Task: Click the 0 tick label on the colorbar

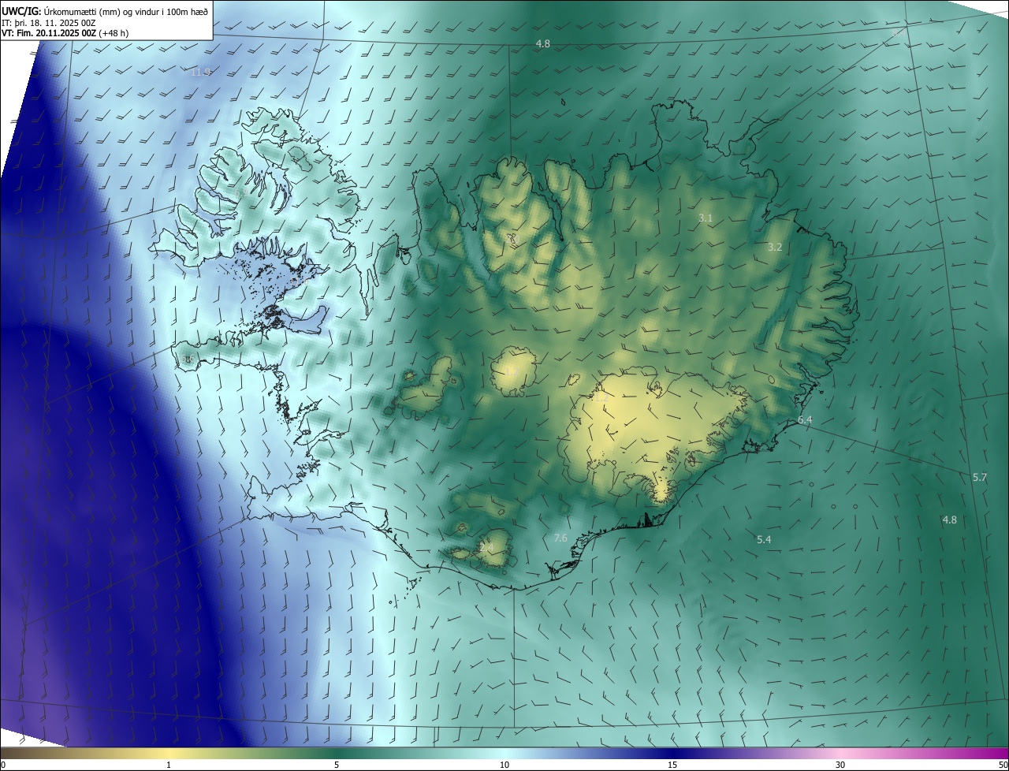Action: click(x=3, y=765)
